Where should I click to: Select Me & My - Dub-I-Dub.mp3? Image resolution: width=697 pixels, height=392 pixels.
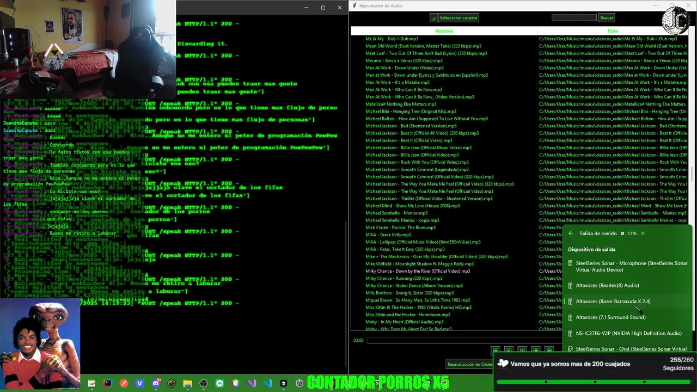(392, 39)
